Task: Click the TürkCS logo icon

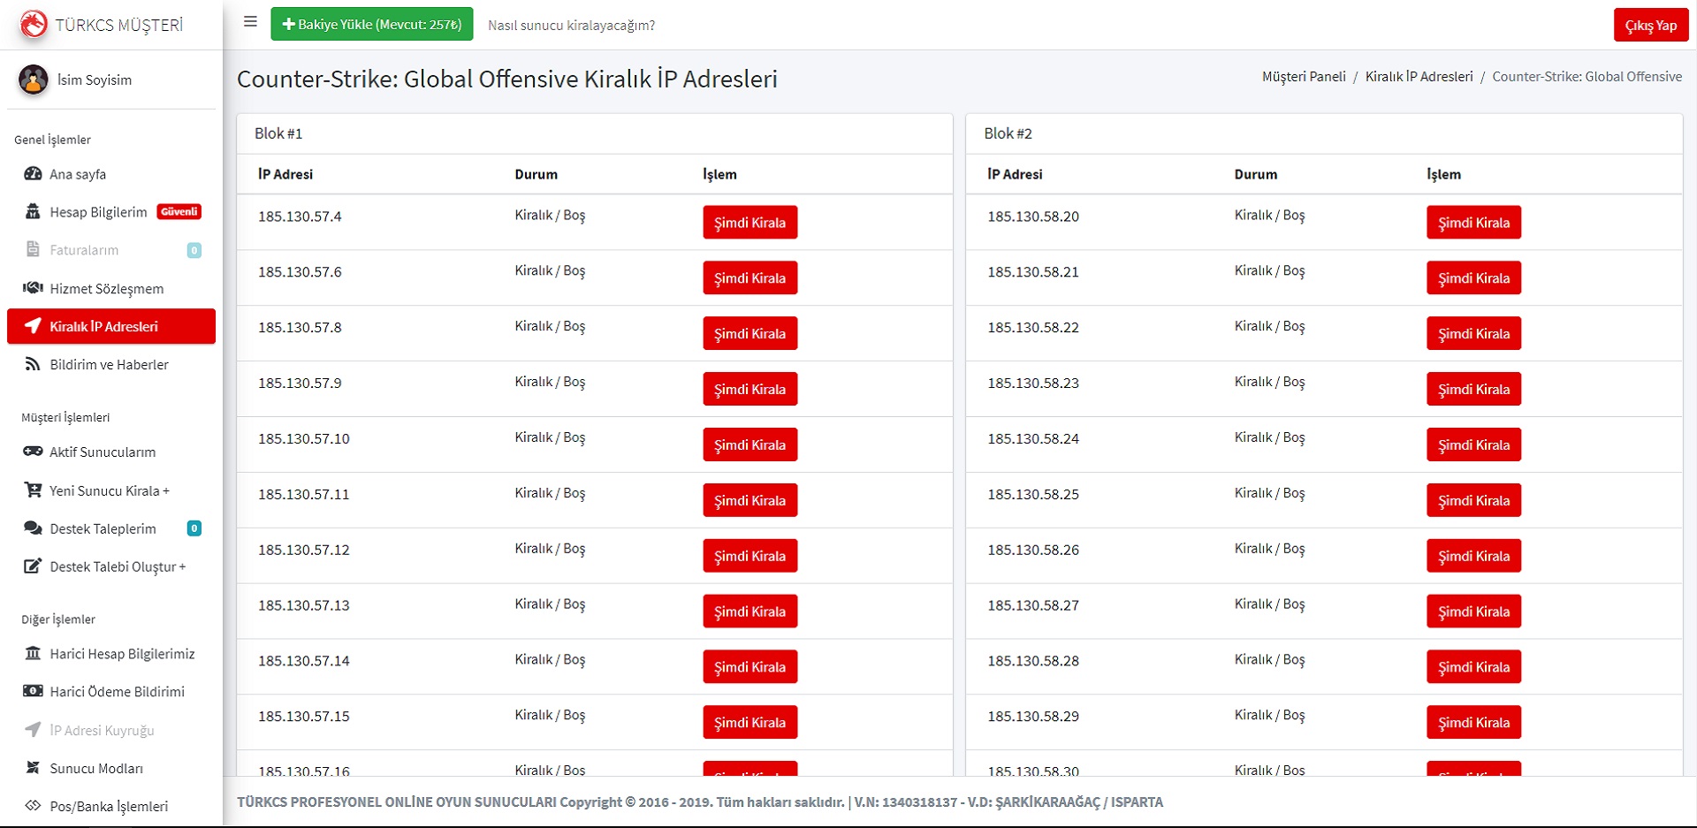Action: click(x=34, y=24)
